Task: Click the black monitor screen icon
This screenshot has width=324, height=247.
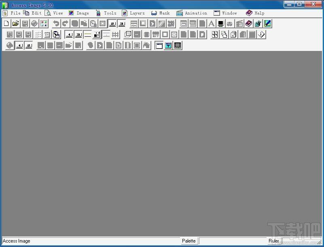Action: point(221,23)
